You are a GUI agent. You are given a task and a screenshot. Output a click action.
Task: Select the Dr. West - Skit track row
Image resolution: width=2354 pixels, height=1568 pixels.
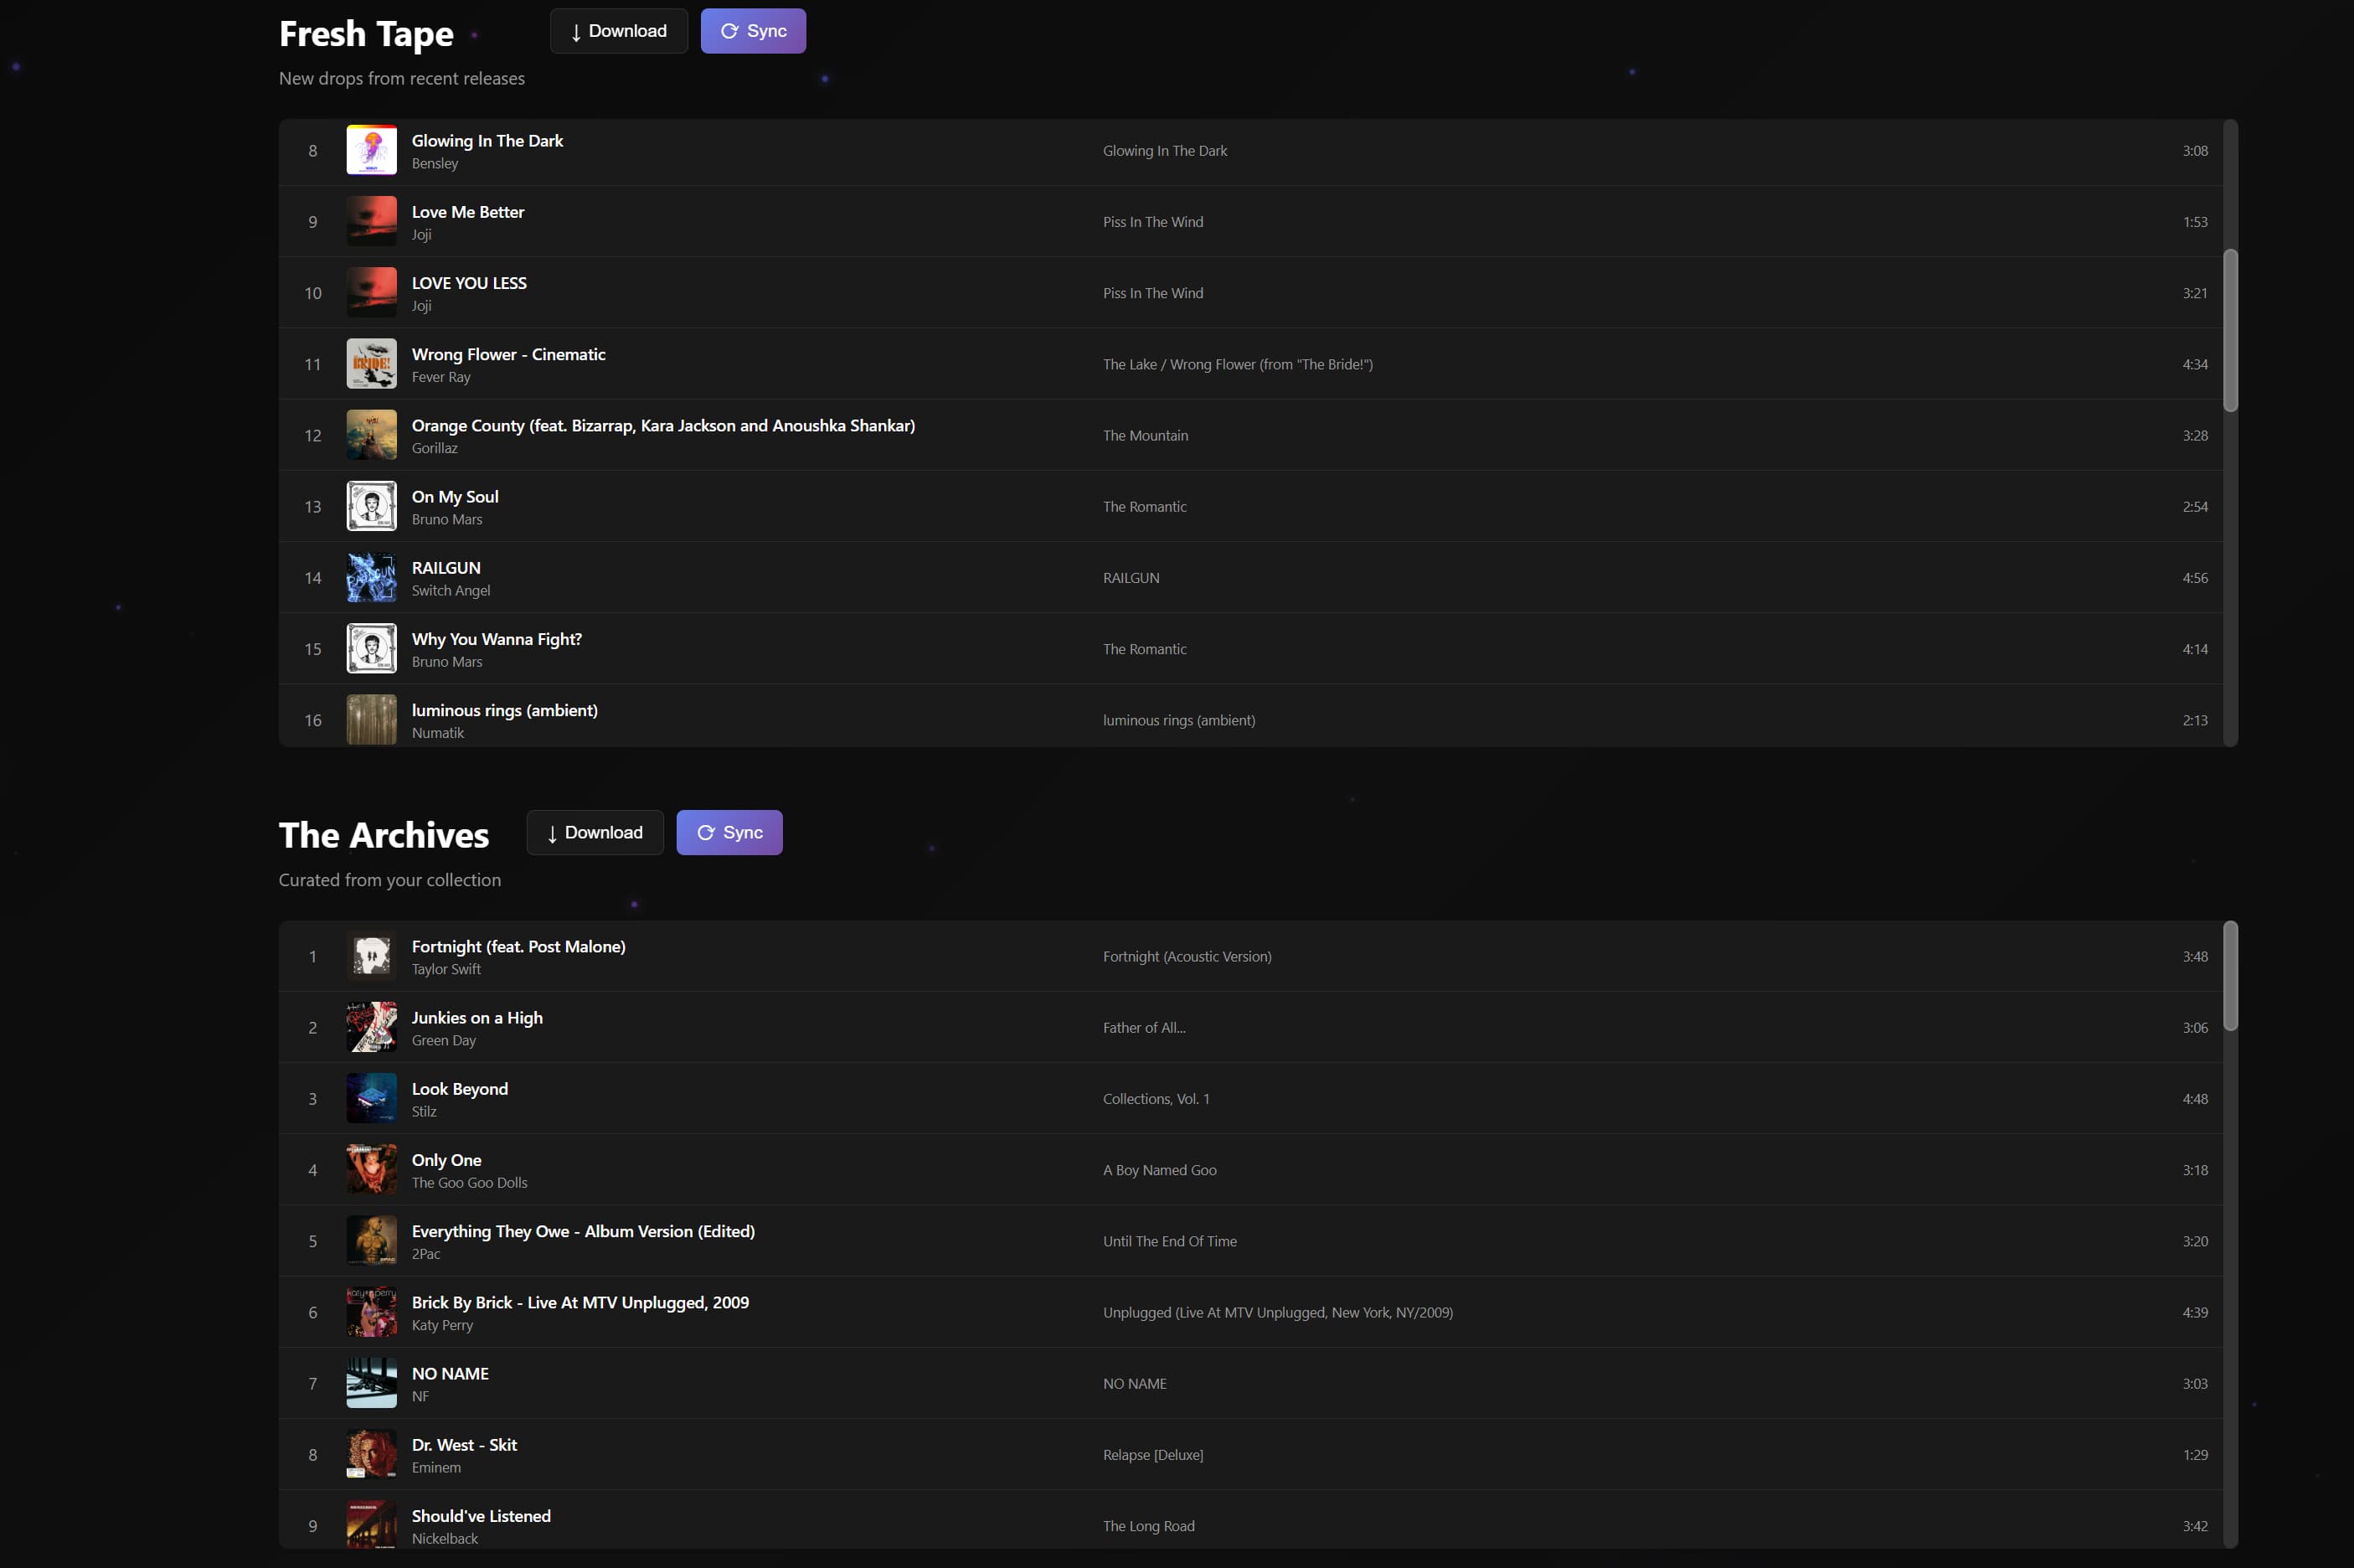[x=1250, y=1454]
